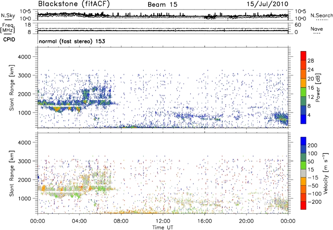Image resolution: width=333 pixels, height=230 pixels.
Task: Select the right-side "10^0" noise tick
Action: [301, 19]
